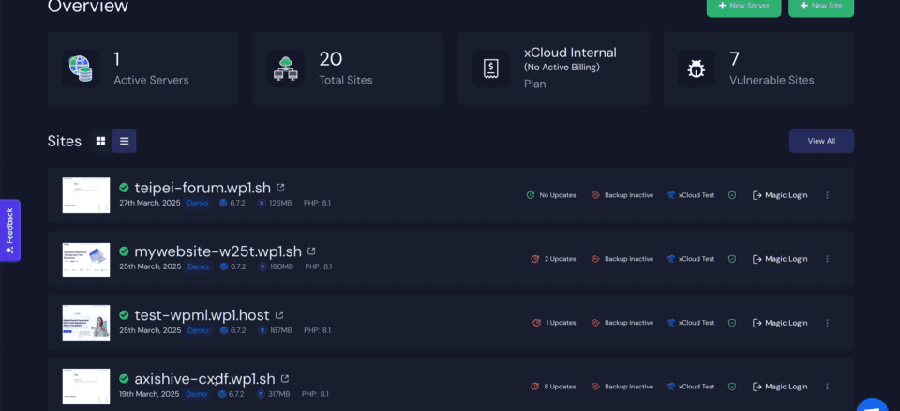Click xCloud Test server on teipei-forum row
The width and height of the screenshot is (900, 411).
(691, 195)
